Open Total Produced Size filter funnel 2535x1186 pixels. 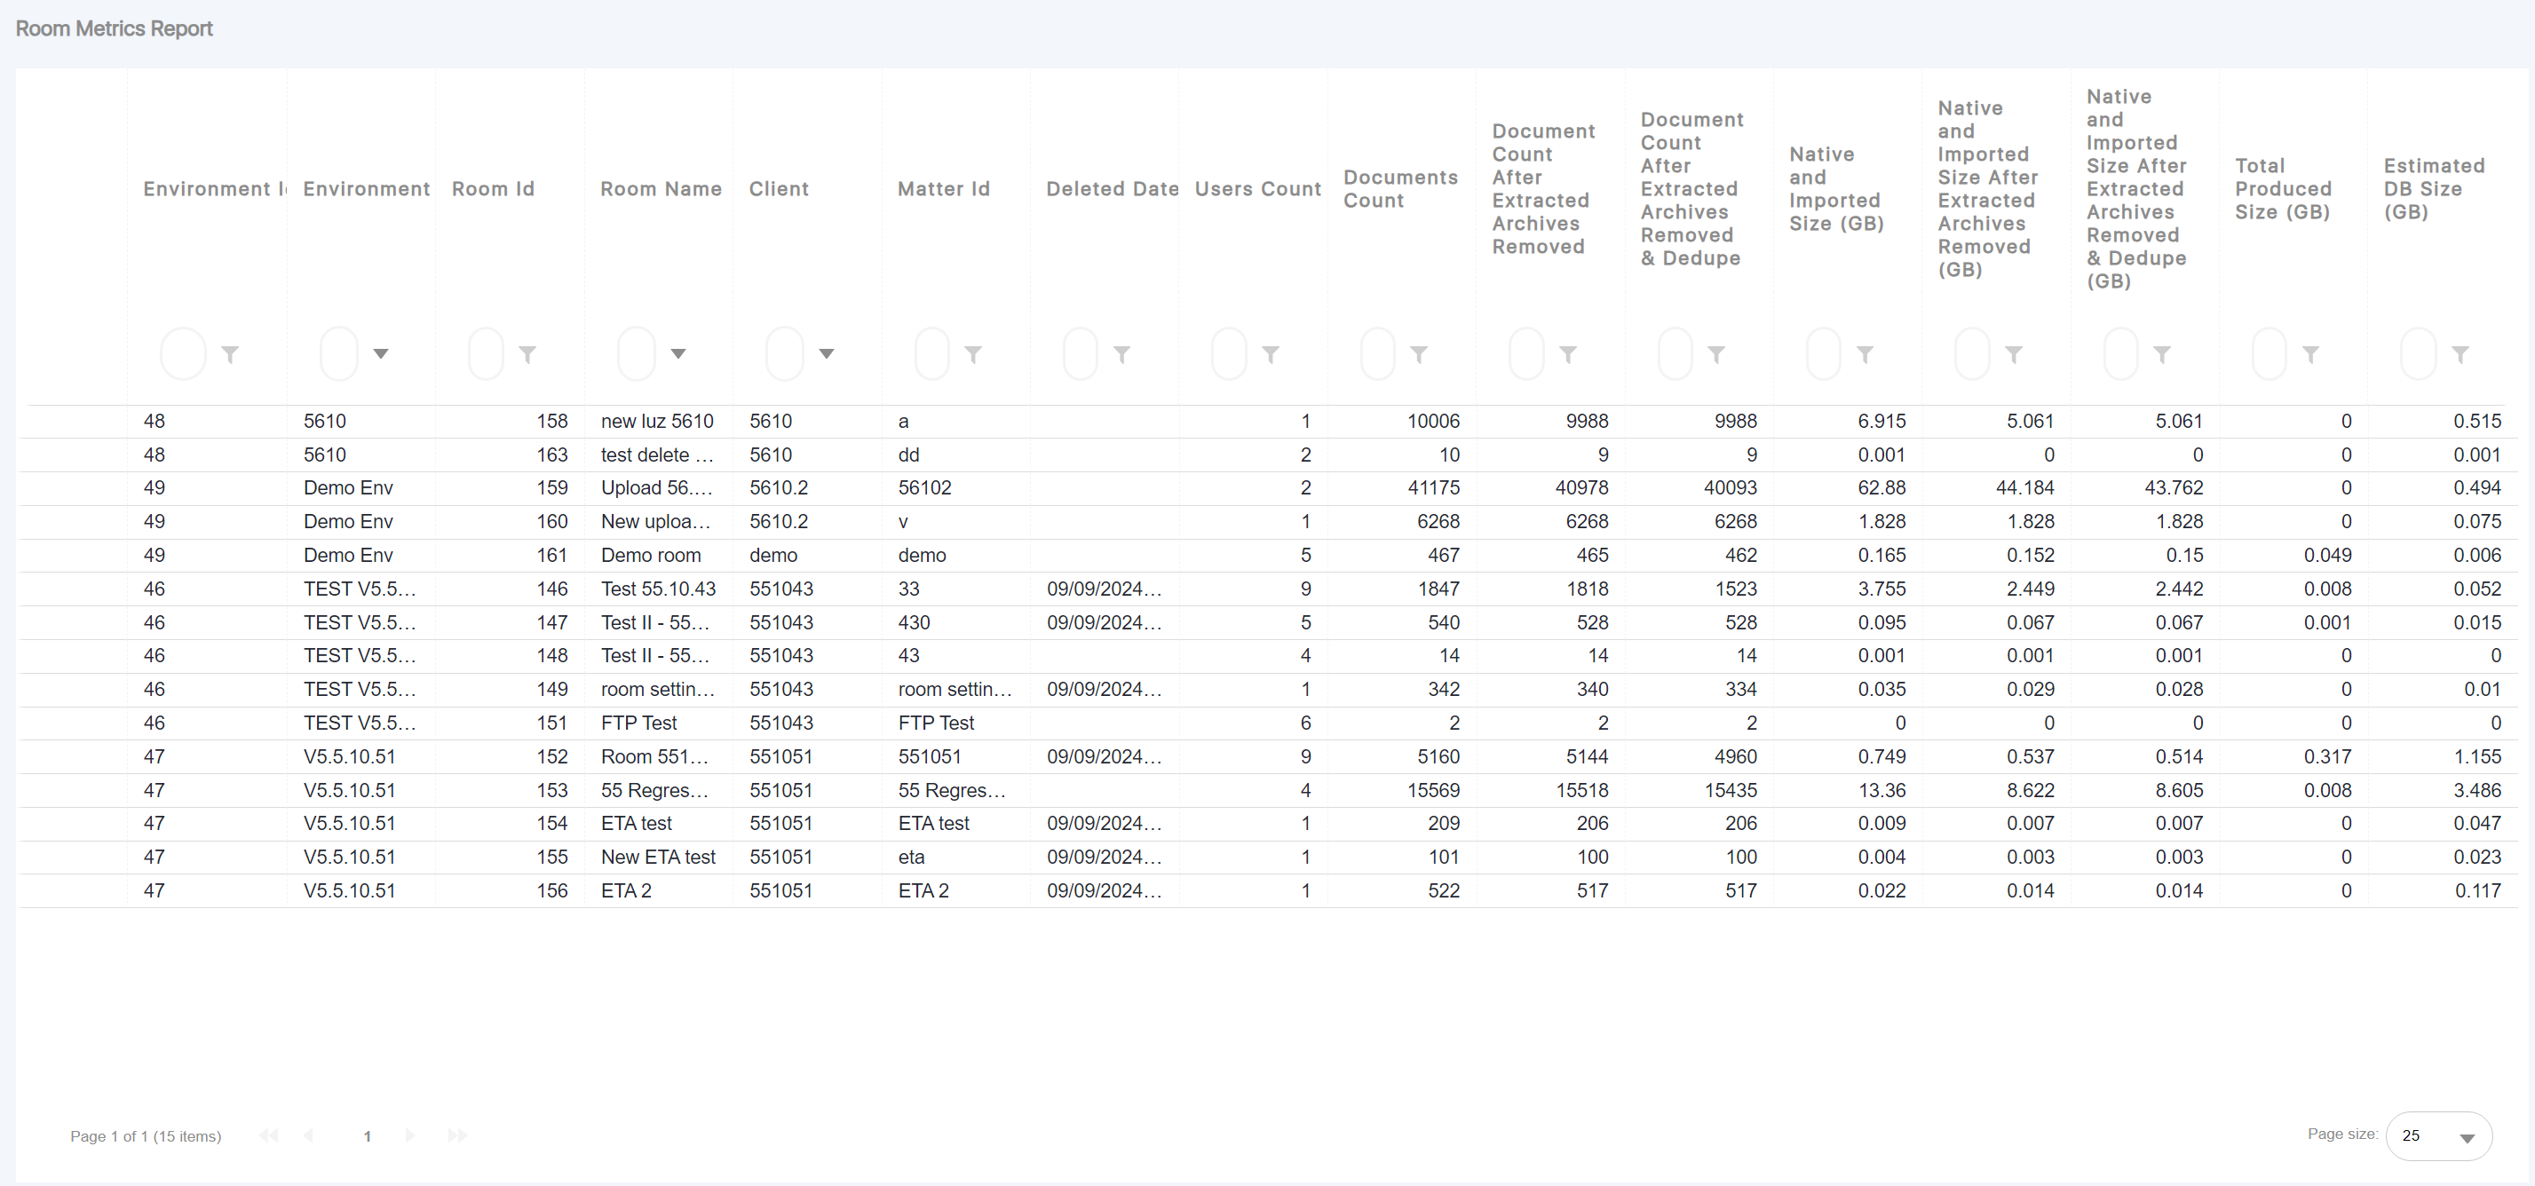pos(2310,354)
